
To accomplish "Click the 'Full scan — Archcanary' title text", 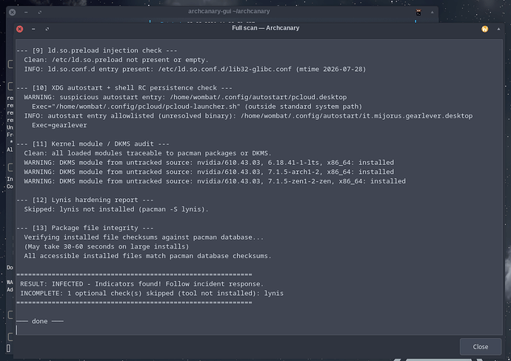I will pyautogui.click(x=266, y=28).
